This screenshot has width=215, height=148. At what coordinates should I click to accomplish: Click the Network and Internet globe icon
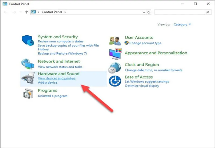point(28,64)
